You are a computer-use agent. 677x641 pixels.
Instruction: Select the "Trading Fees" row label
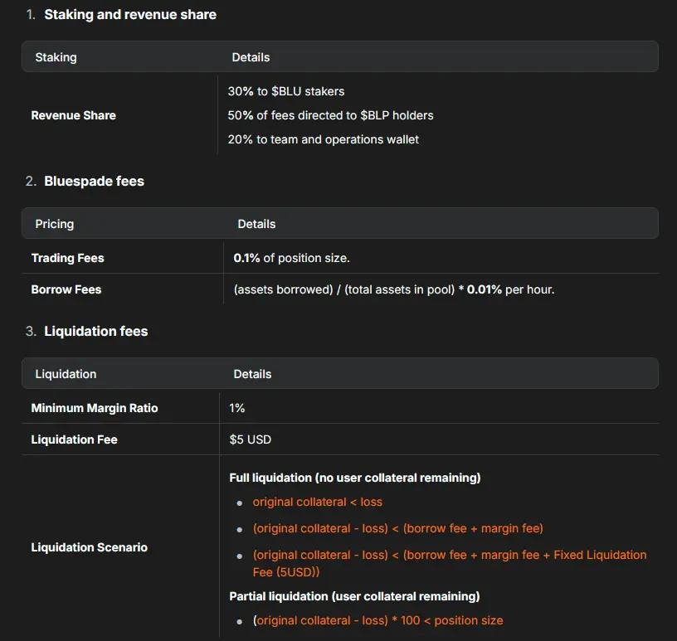point(67,258)
